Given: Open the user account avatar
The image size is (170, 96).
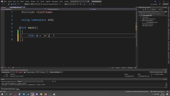Looking at the screenshot, I should (155, 2).
